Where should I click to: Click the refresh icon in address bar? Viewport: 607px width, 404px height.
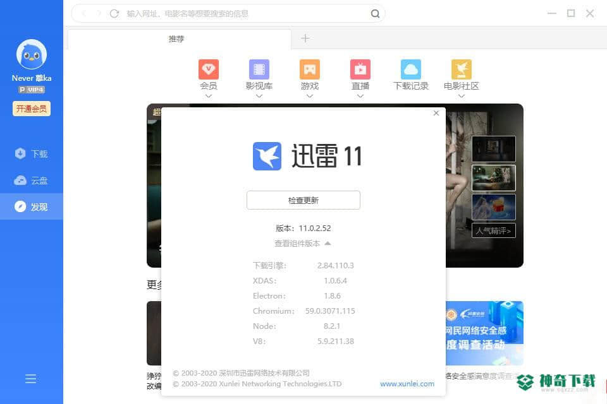click(x=114, y=13)
